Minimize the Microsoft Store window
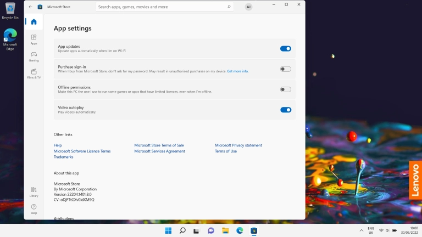Image resolution: width=422 pixels, height=237 pixels. pyautogui.click(x=274, y=4)
